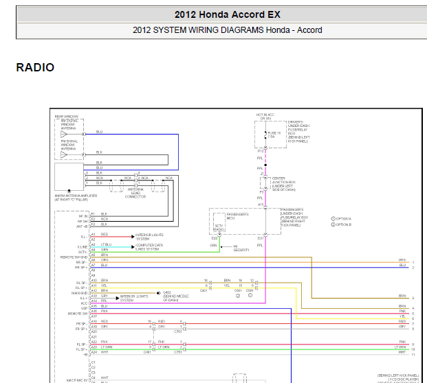427x383 pixels.
Task: Click the "VSP" terminal label
Action: click(85, 308)
